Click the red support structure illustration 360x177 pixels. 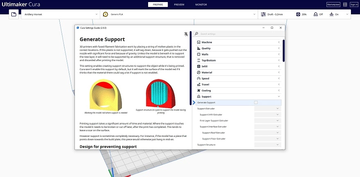click(160, 93)
